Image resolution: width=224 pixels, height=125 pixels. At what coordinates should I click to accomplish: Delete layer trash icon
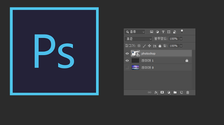(x=188, y=93)
